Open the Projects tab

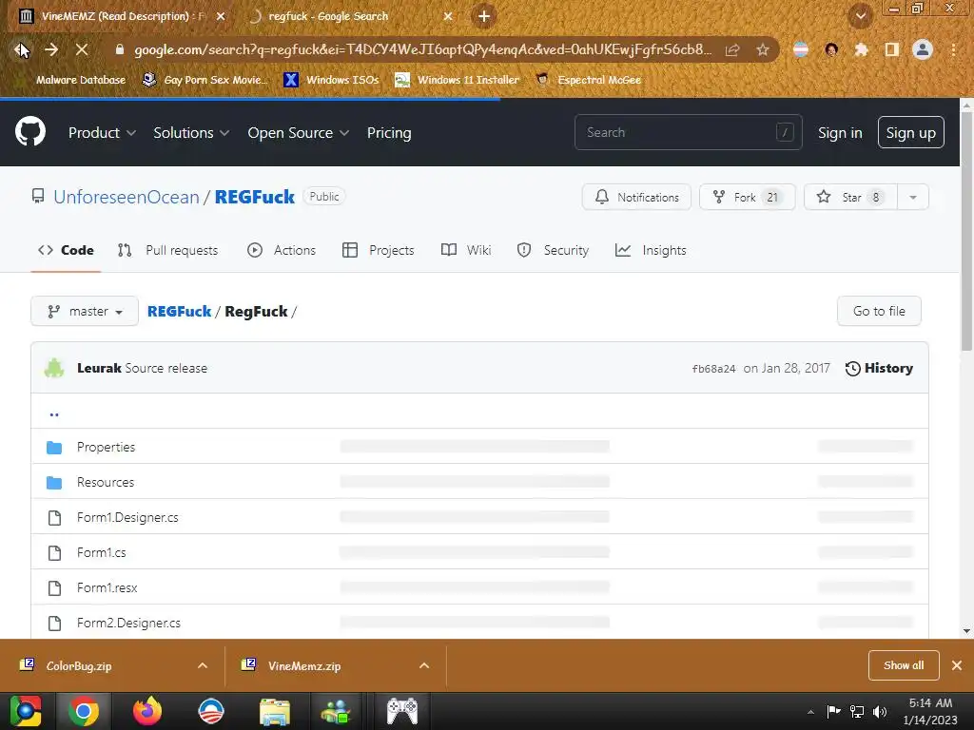[379, 250]
